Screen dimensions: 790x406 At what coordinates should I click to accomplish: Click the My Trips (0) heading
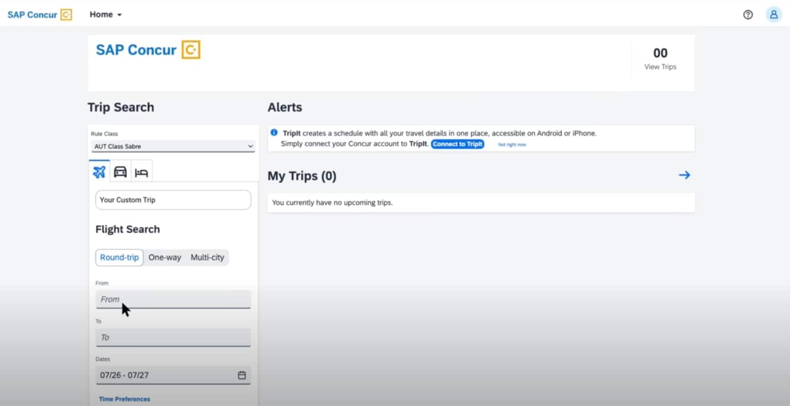302,176
